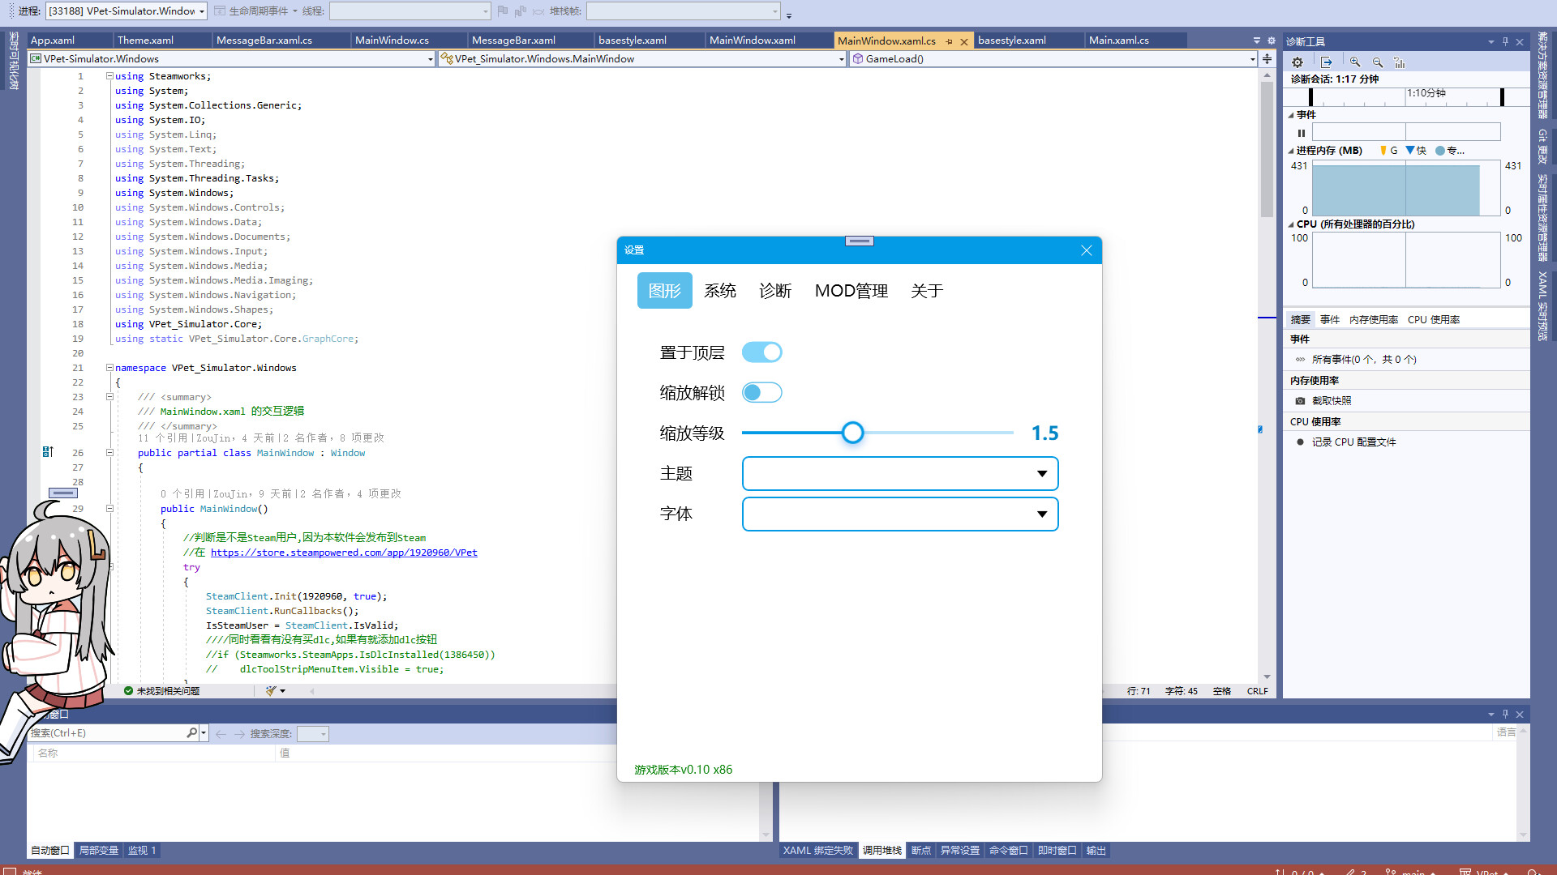Click 截取快照 to take a memory snapshot

(x=1332, y=401)
